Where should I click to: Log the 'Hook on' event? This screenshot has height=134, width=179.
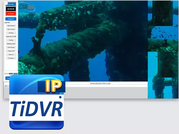tap(11, 55)
